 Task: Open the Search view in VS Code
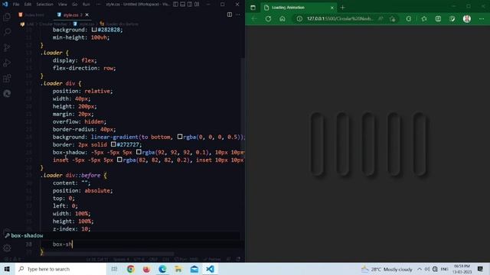(7, 32)
